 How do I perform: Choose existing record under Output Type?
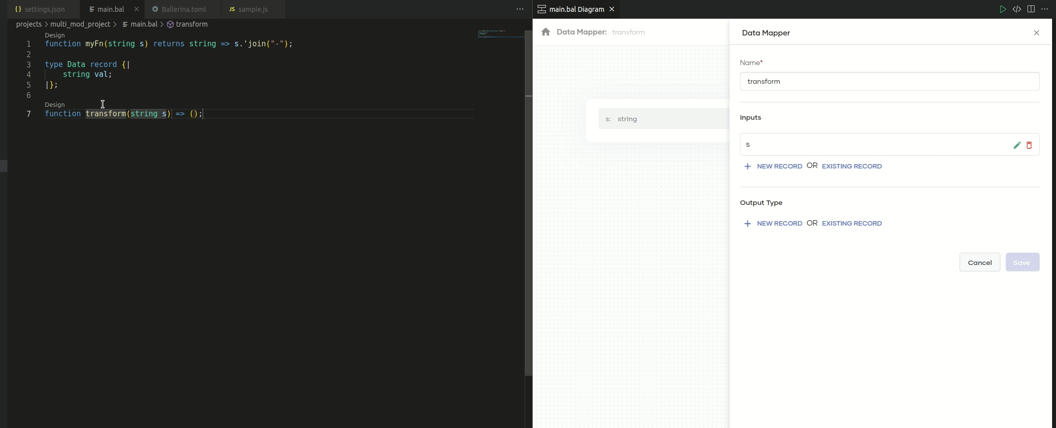pos(852,224)
